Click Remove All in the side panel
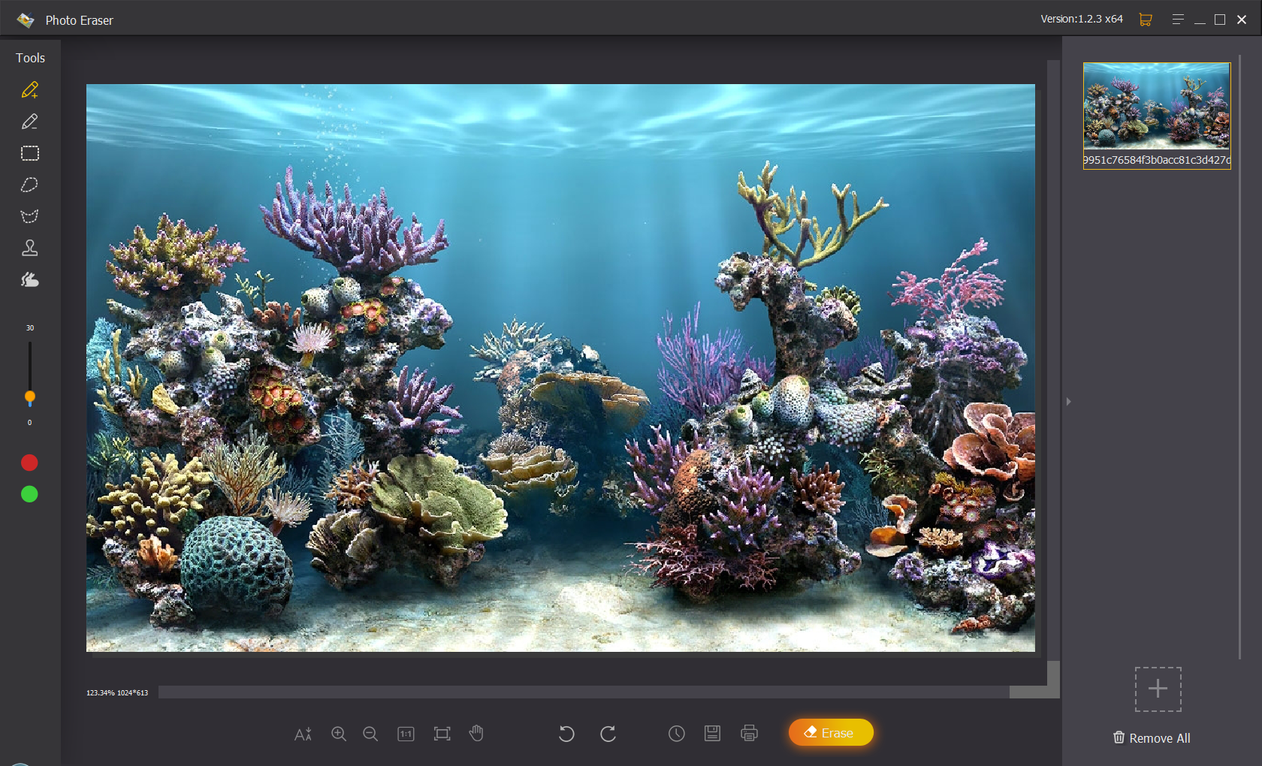The image size is (1262, 766). pos(1152,738)
